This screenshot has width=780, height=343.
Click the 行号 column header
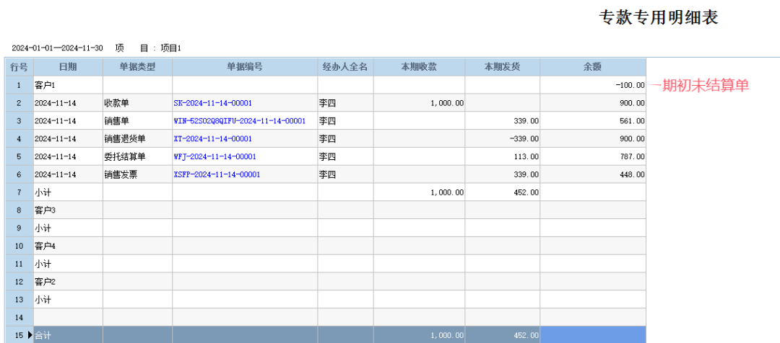coord(19,67)
